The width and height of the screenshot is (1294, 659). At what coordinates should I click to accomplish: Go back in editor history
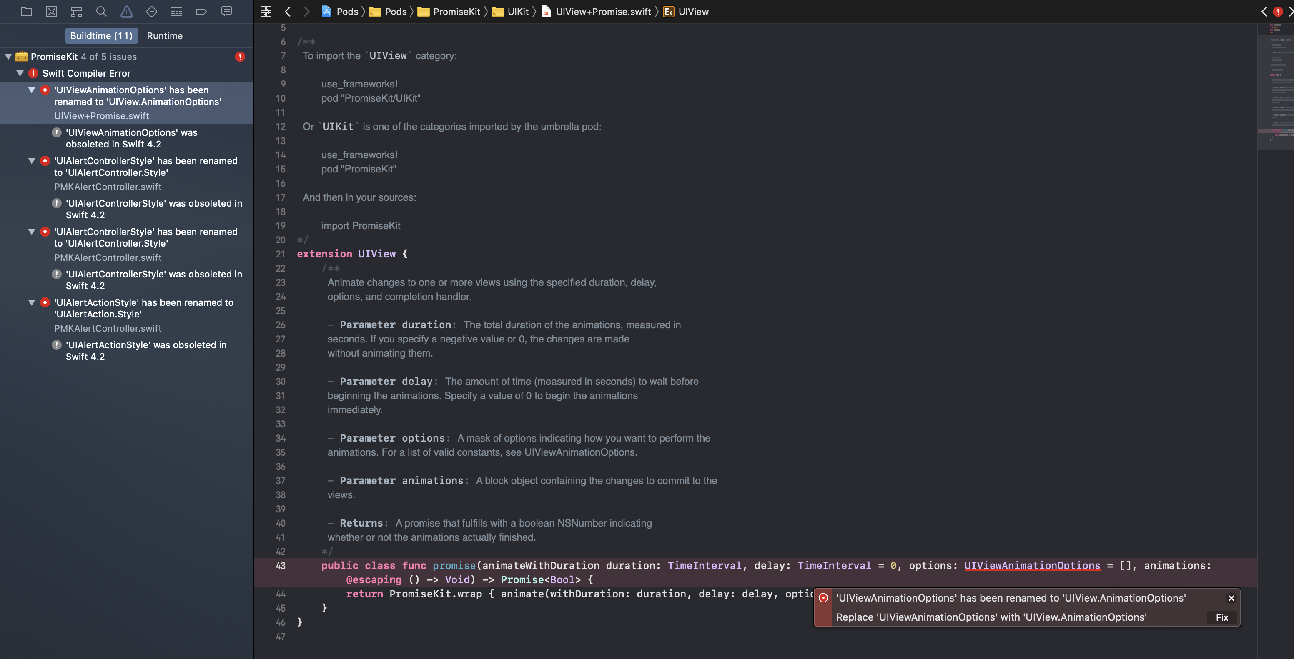(288, 12)
